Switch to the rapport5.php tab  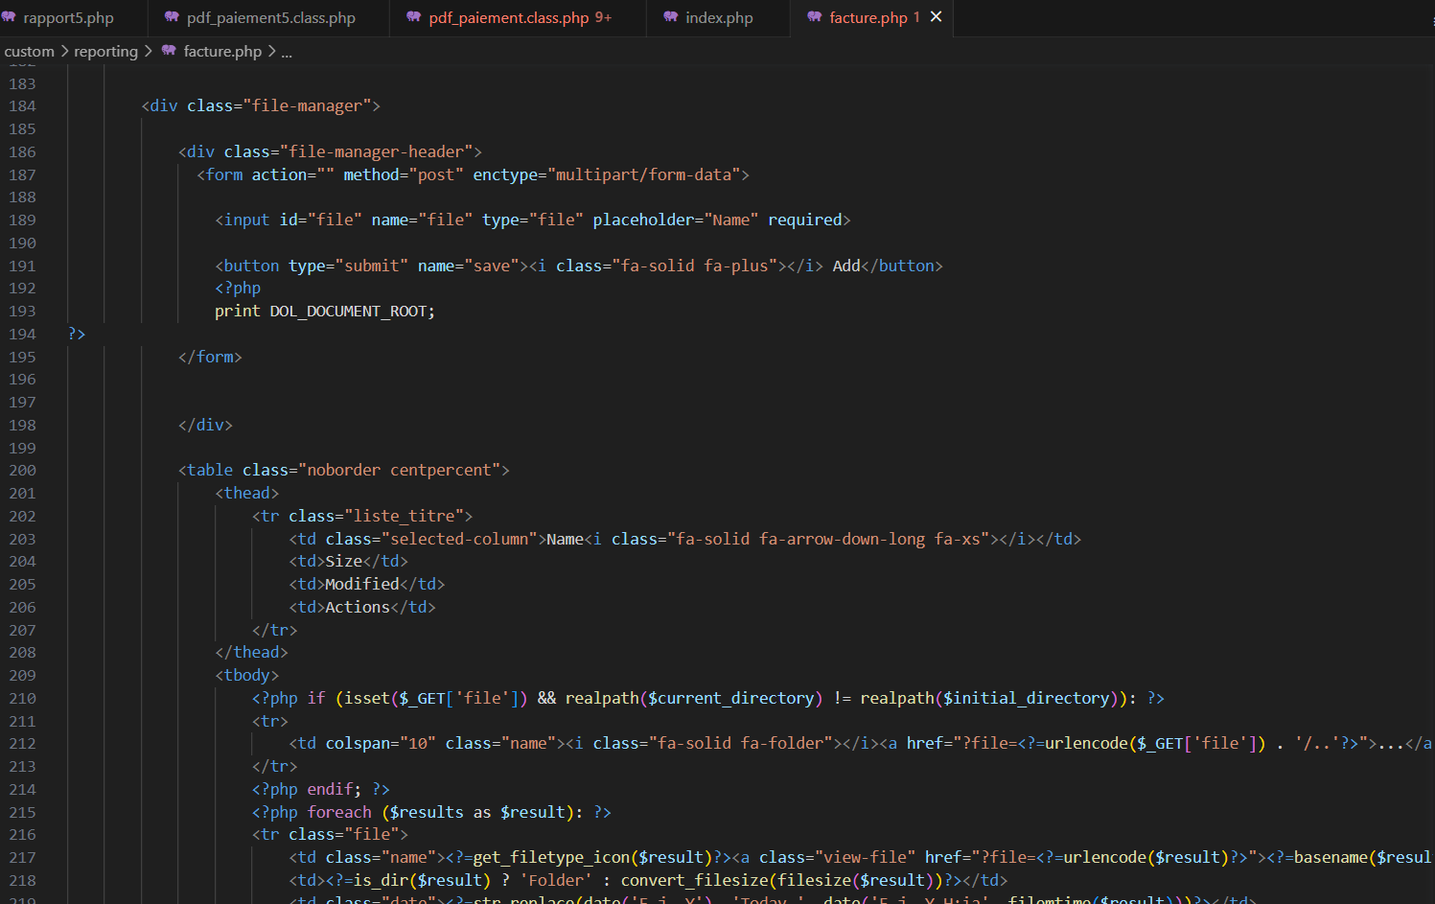coord(68,18)
